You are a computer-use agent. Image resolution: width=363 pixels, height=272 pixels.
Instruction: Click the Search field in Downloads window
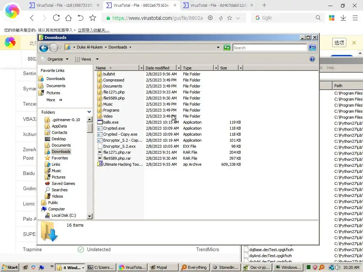(270, 48)
